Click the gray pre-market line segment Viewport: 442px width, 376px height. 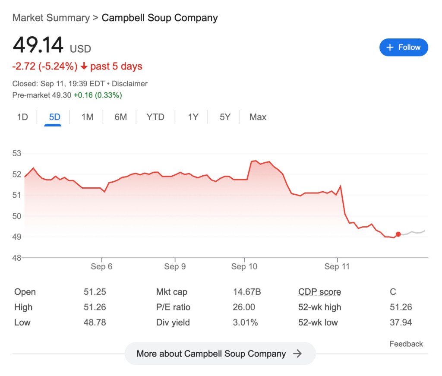click(413, 232)
